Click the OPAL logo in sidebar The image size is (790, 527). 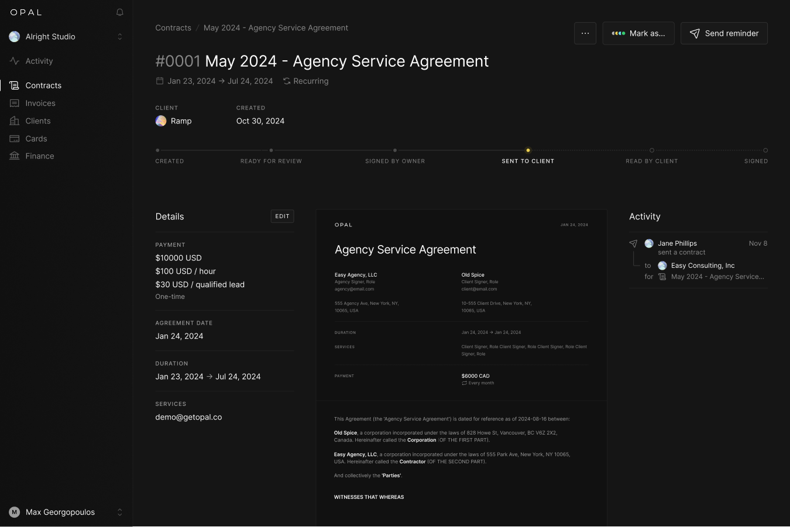[26, 12]
